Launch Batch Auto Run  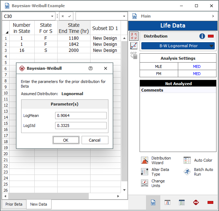(187, 172)
